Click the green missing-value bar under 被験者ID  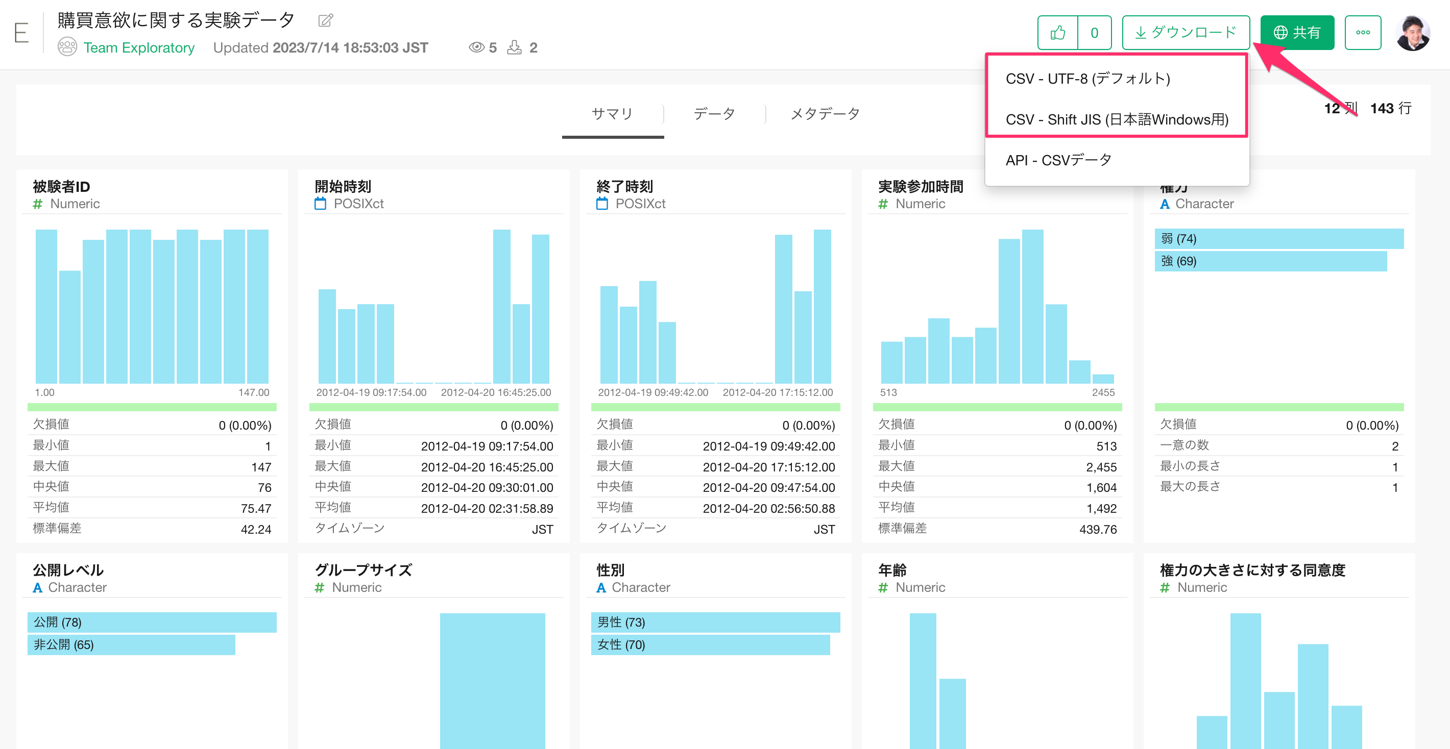152,407
